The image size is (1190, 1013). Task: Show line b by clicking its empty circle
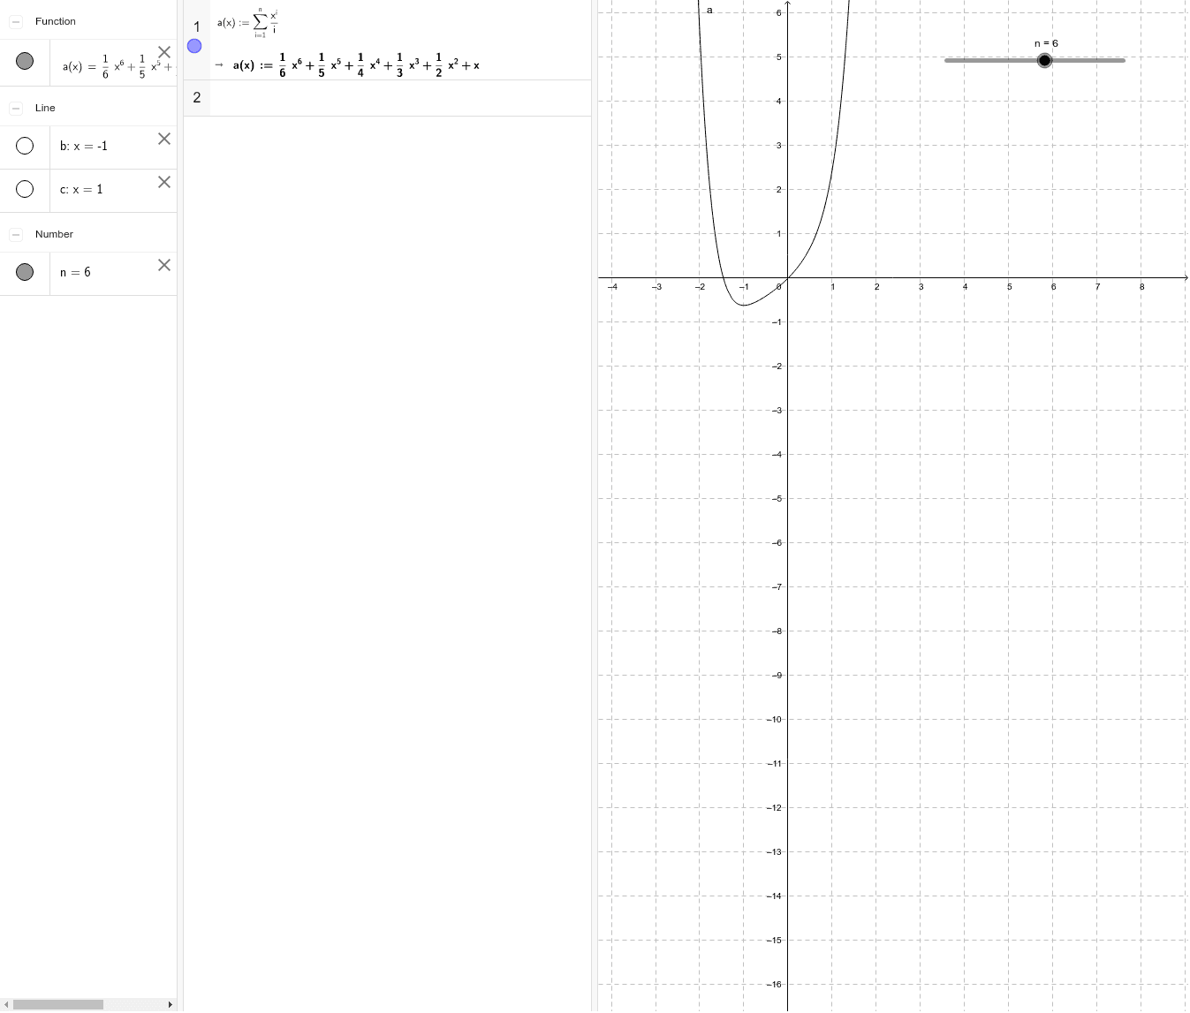pos(25,145)
